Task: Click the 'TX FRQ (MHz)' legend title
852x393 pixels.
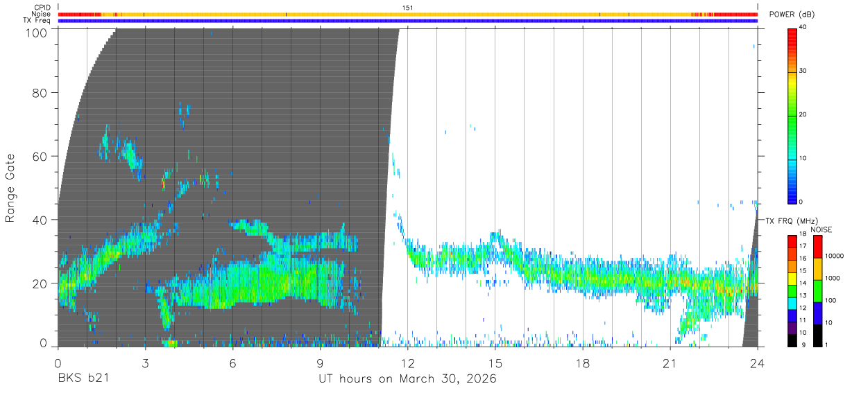Action: point(792,220)
